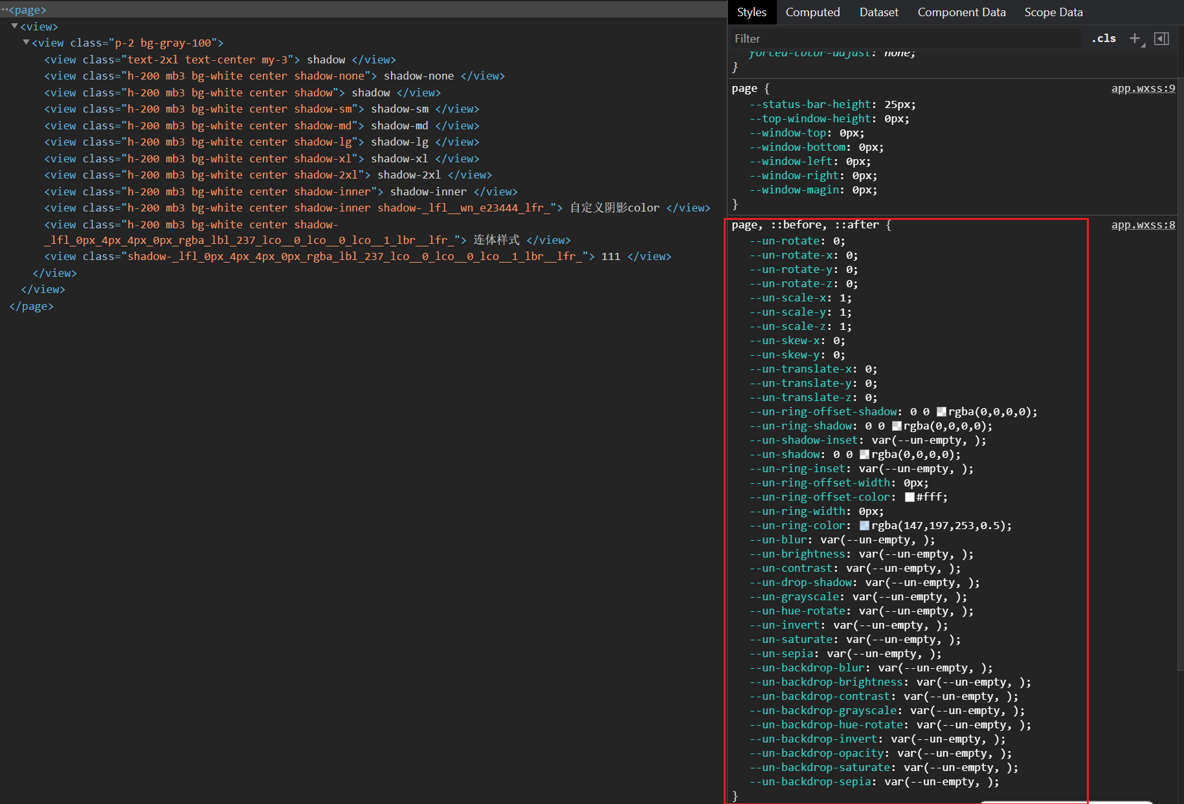Collapse the root view element in the tree
The width and height of the screenshot is (1184, 804).
14,26
